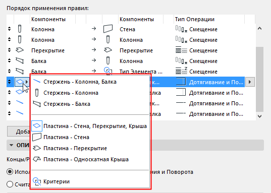The height and width of the screenshot is (193, 271).
Task: Click "Смещение" in Балка → Колонна row
Action: [x=203, y=61]
